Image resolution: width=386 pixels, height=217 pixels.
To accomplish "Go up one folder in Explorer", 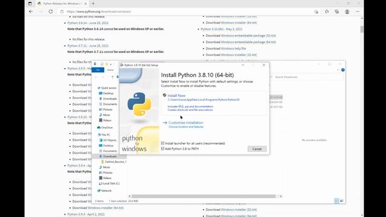I will point(112,77).
